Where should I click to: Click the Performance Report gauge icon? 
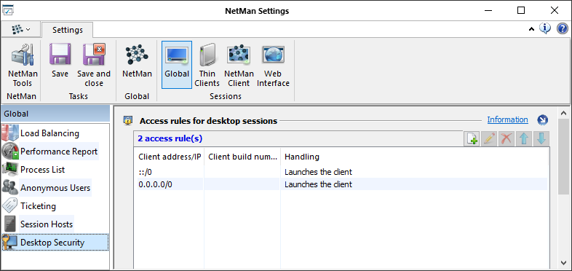[x=10, y=152]
